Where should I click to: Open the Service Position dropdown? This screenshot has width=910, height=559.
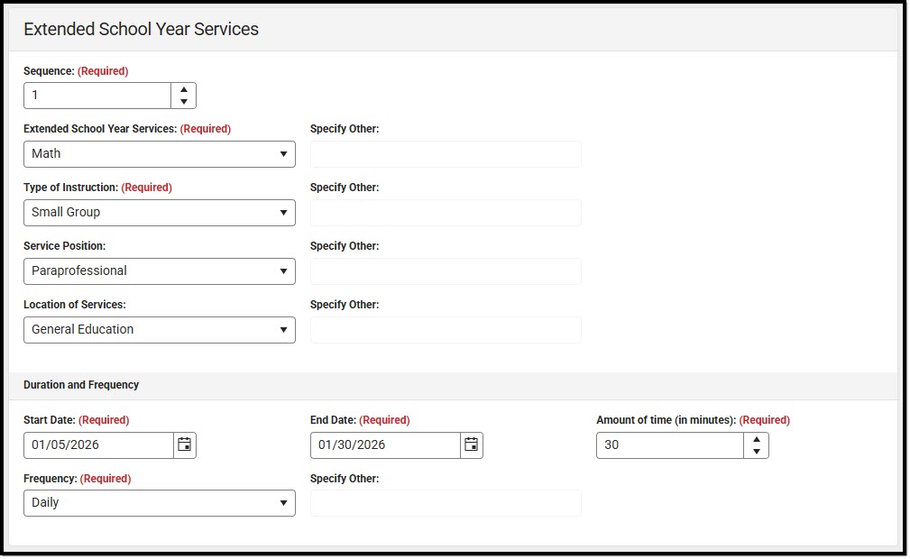click(x=159, y=271)
